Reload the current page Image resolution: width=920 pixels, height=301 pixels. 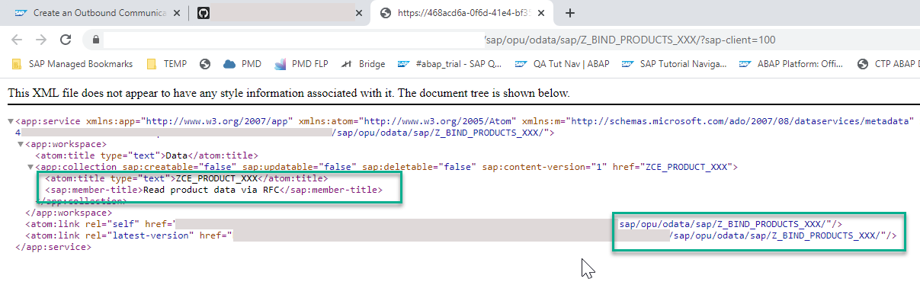[x=66, y=40]
